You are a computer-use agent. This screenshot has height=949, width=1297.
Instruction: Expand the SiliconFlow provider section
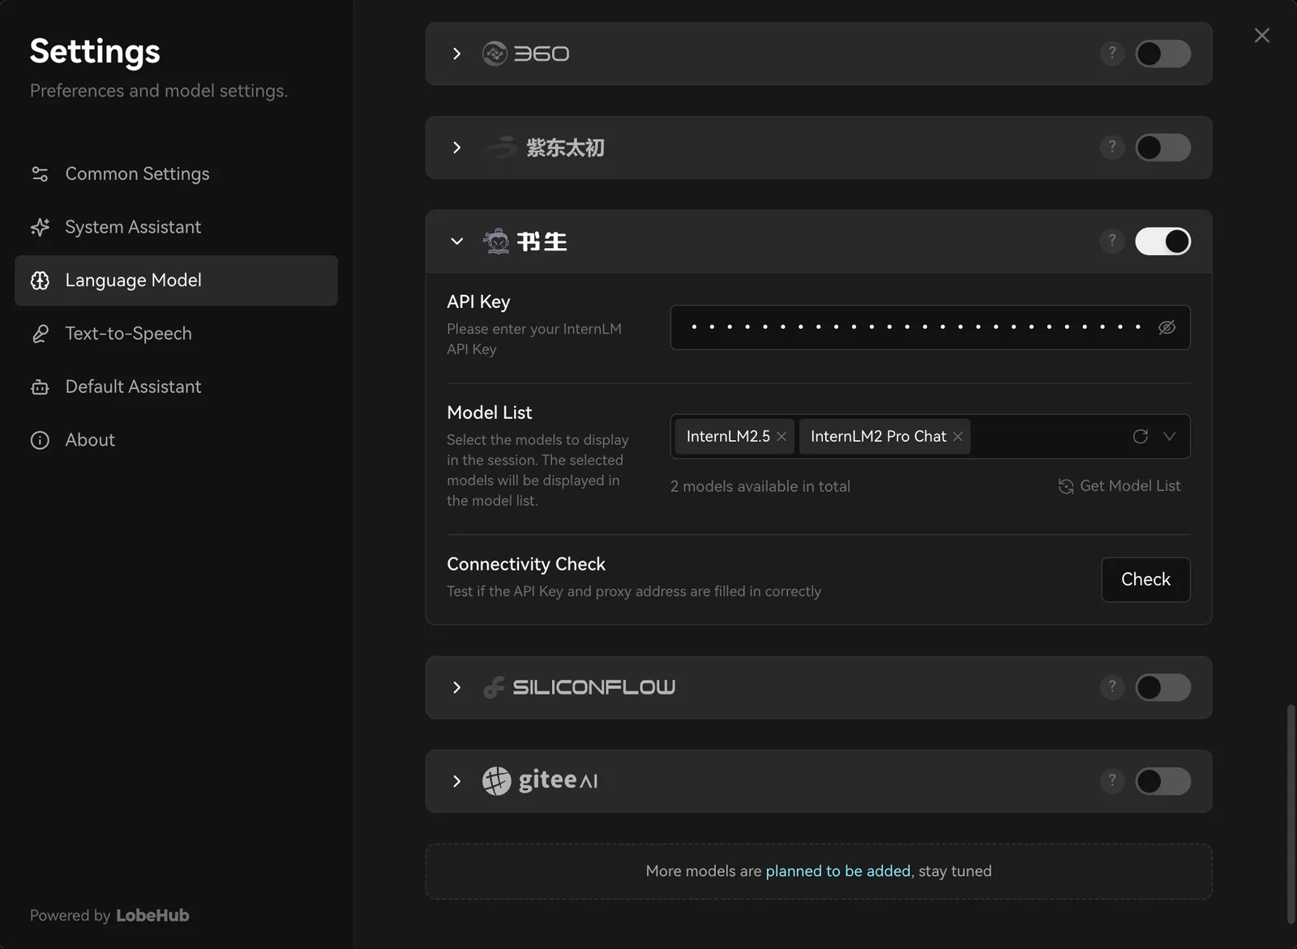(456, 687)
